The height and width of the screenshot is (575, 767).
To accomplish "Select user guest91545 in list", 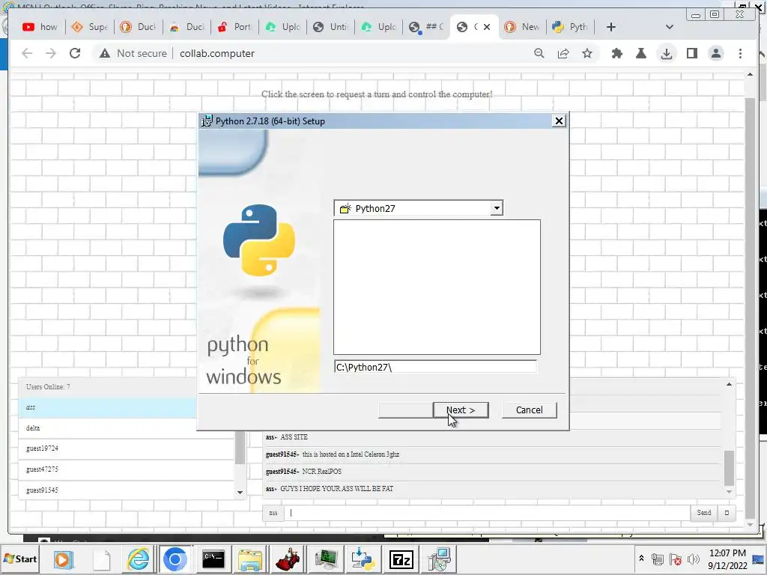I will point(126,490).
